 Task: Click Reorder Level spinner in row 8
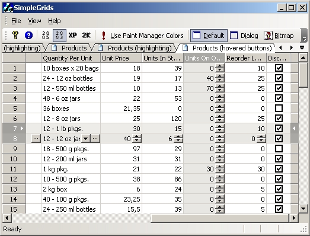click(x=261, y=139)
